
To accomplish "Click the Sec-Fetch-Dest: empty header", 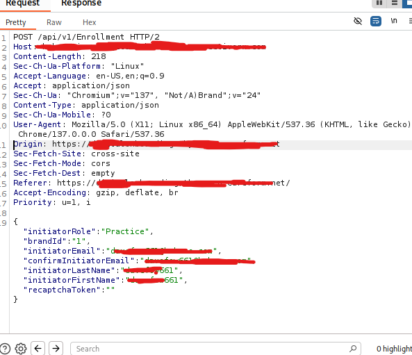I will [64, 173].
